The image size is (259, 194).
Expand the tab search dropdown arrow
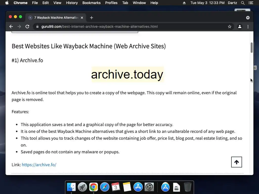pos(248,18)
